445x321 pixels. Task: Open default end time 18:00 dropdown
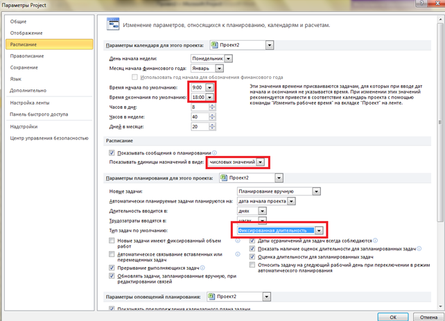(209, 97)
